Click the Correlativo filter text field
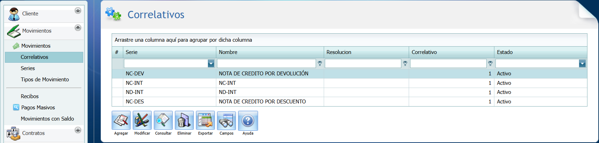 pyautogui.click(x=448, y=63)
